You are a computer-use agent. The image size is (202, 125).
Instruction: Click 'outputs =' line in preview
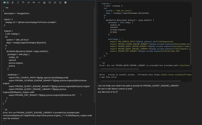106,4
